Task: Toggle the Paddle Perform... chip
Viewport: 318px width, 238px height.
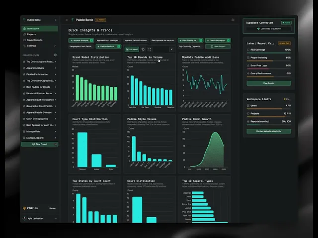Action: coord(108,46)
